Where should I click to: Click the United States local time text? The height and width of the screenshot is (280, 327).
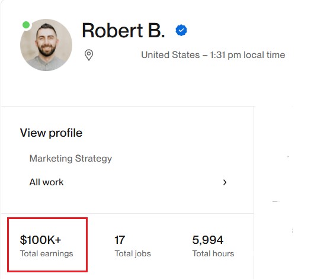(213, 55)
